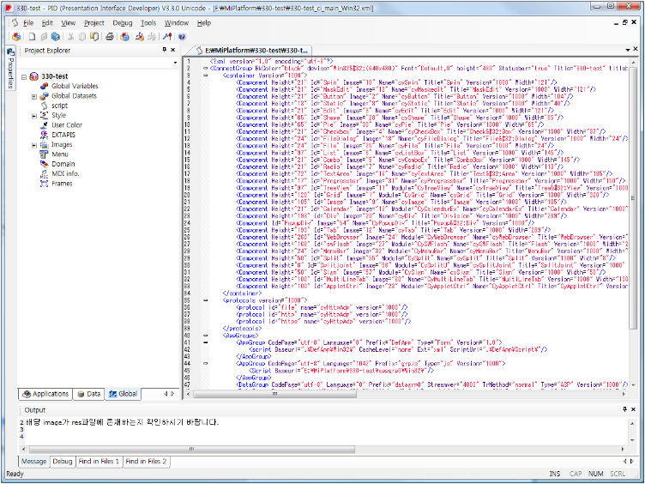Switch to Find in Files 1 tab
645x484 pixels.
[99, 462]
